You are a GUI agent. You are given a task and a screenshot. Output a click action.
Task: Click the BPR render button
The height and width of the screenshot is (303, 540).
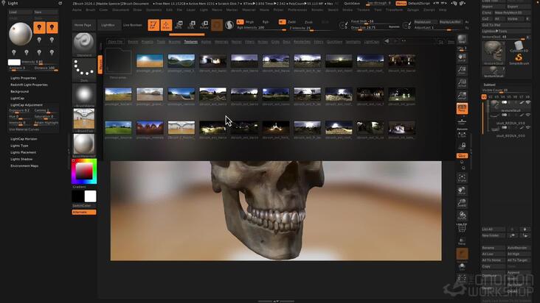[x=462, y=39]
